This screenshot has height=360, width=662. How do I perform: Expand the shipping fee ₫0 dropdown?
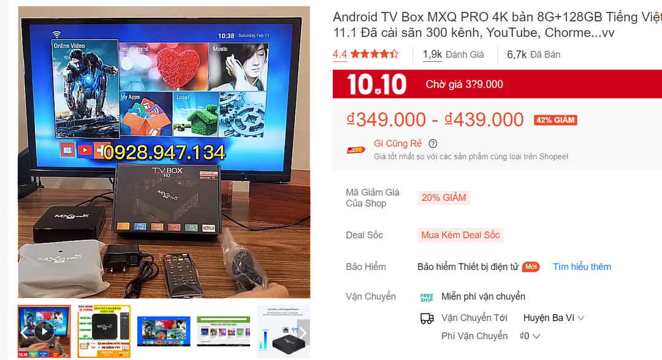pos(530,336)
